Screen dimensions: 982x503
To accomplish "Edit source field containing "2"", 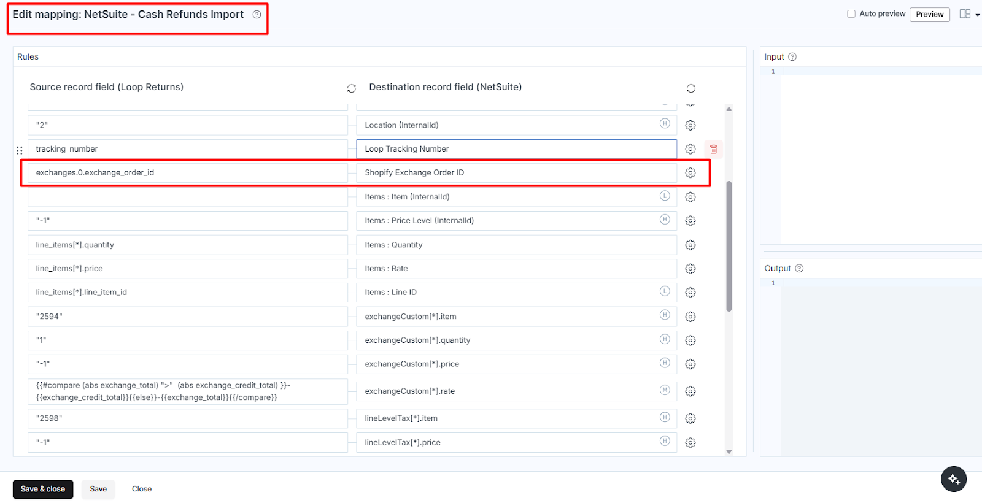I will [188, 125].
